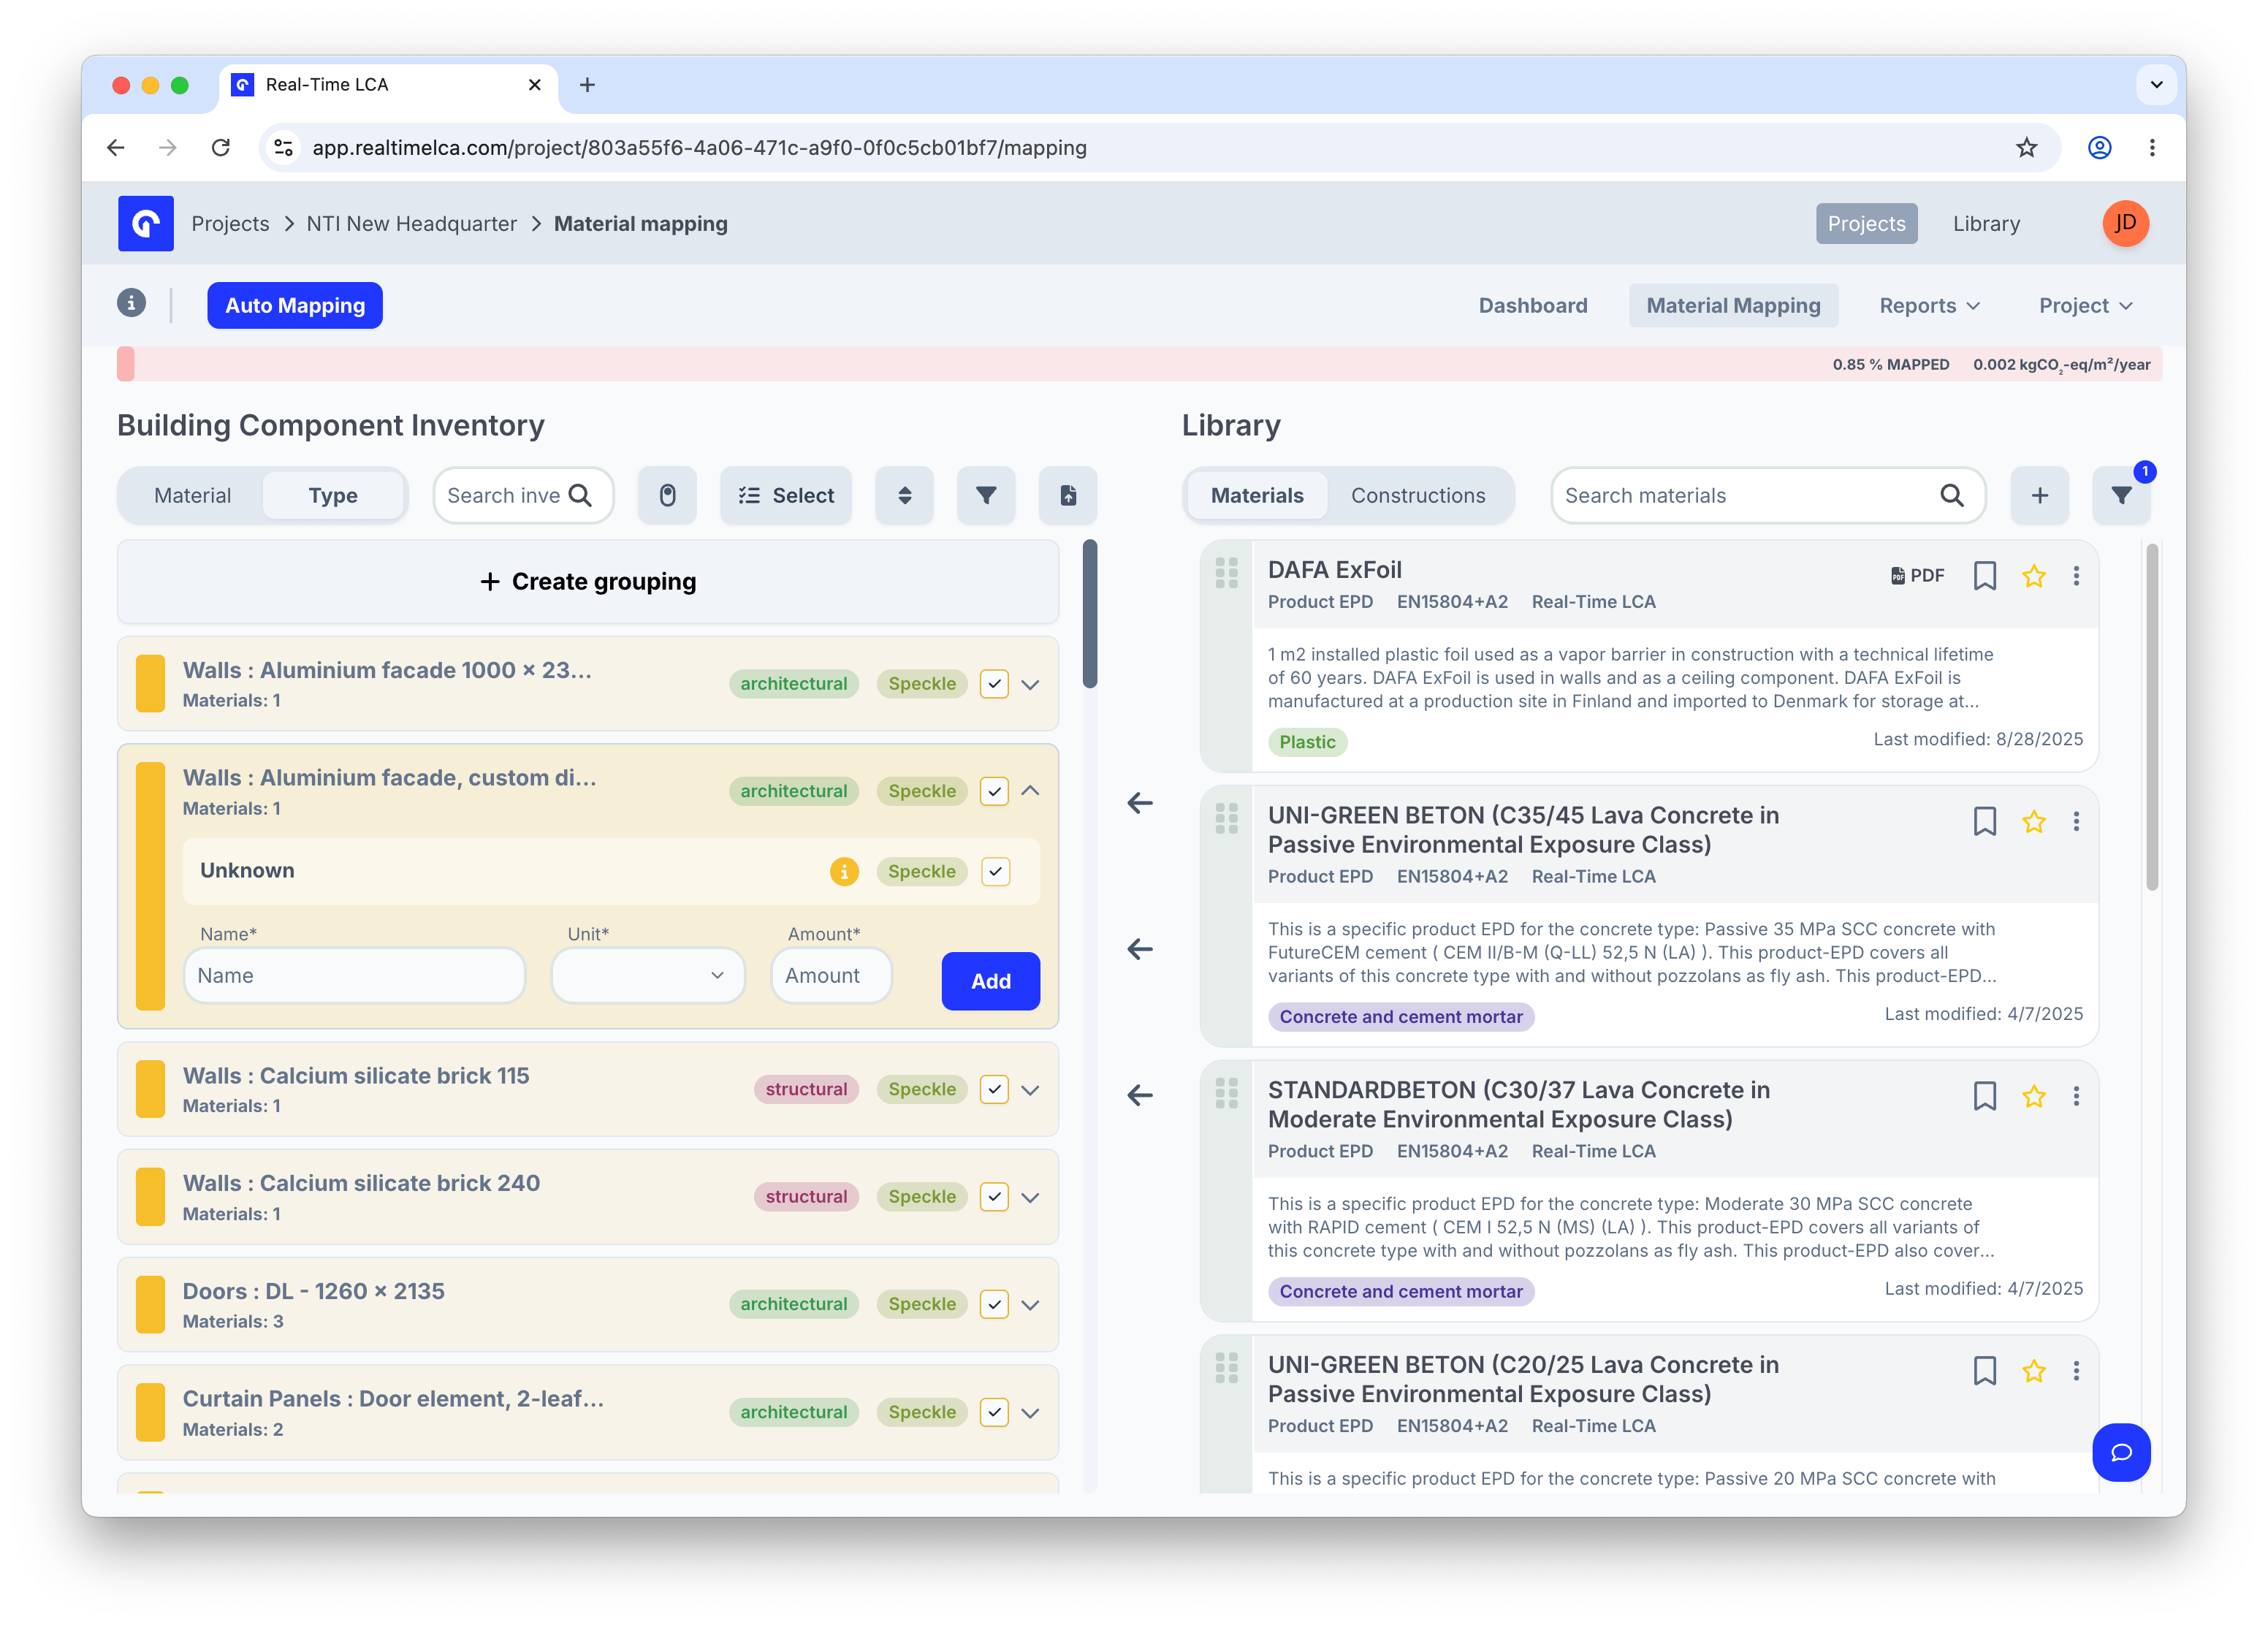Click the search magnifier in Search materials
The width and height of the screenshot is (2268, 1625).
point(1951,495)
